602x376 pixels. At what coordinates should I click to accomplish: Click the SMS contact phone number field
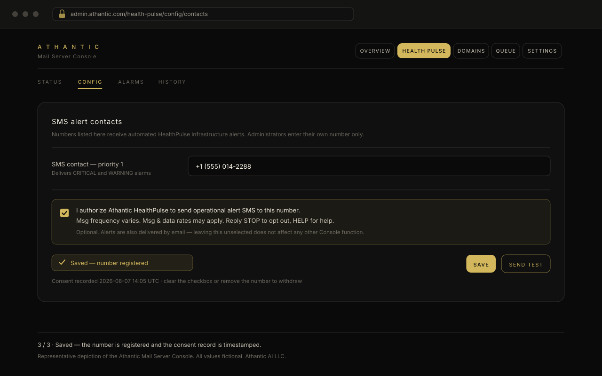[369, 166]
